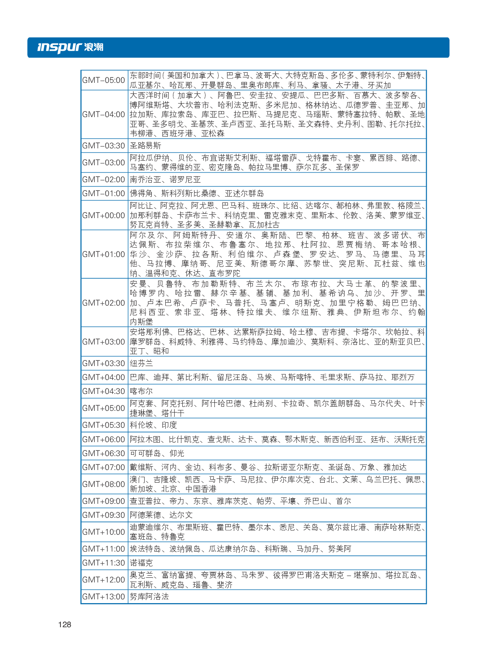This screenshot has height=664, width=477.
Task: Click the Inspur logo in header
Action: [x=70, y=47]
